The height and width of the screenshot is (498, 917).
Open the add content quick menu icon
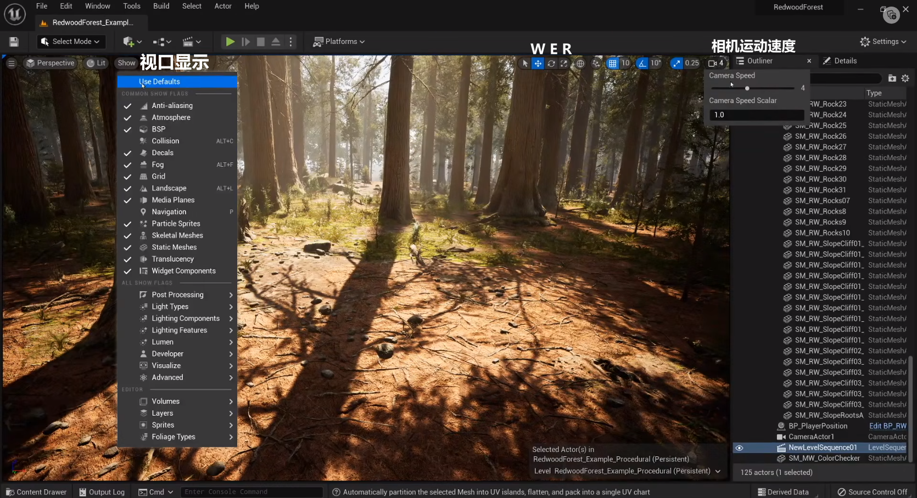click(x=132, y=42)
